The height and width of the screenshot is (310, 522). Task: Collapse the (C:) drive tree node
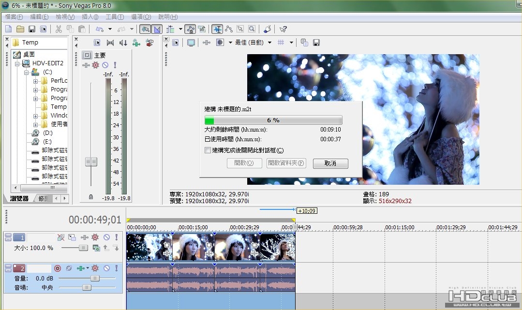pyautogui.click(x=26, y=72)
